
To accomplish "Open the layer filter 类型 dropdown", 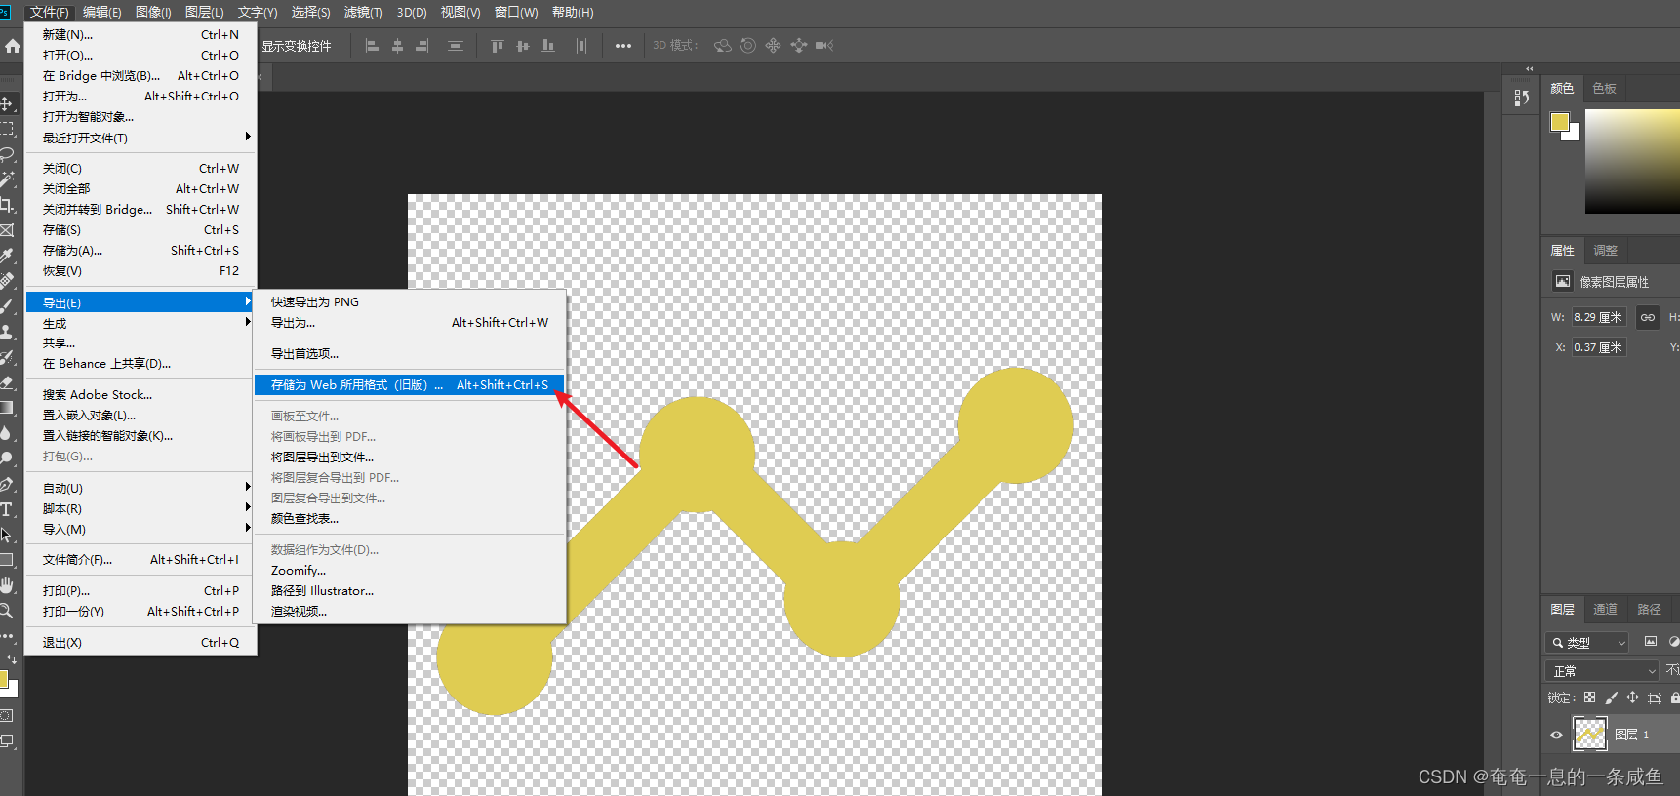I will [x=1587, y=643].
